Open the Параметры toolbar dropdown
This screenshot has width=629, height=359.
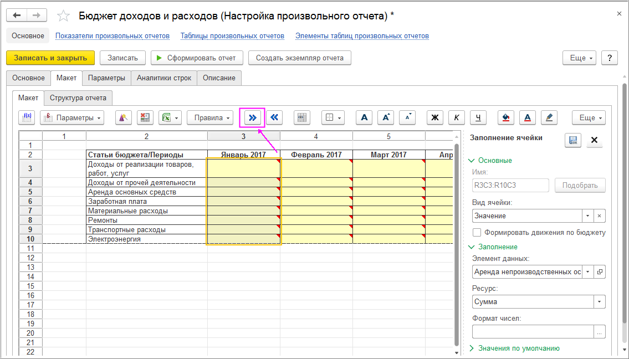tap(72, 117)
